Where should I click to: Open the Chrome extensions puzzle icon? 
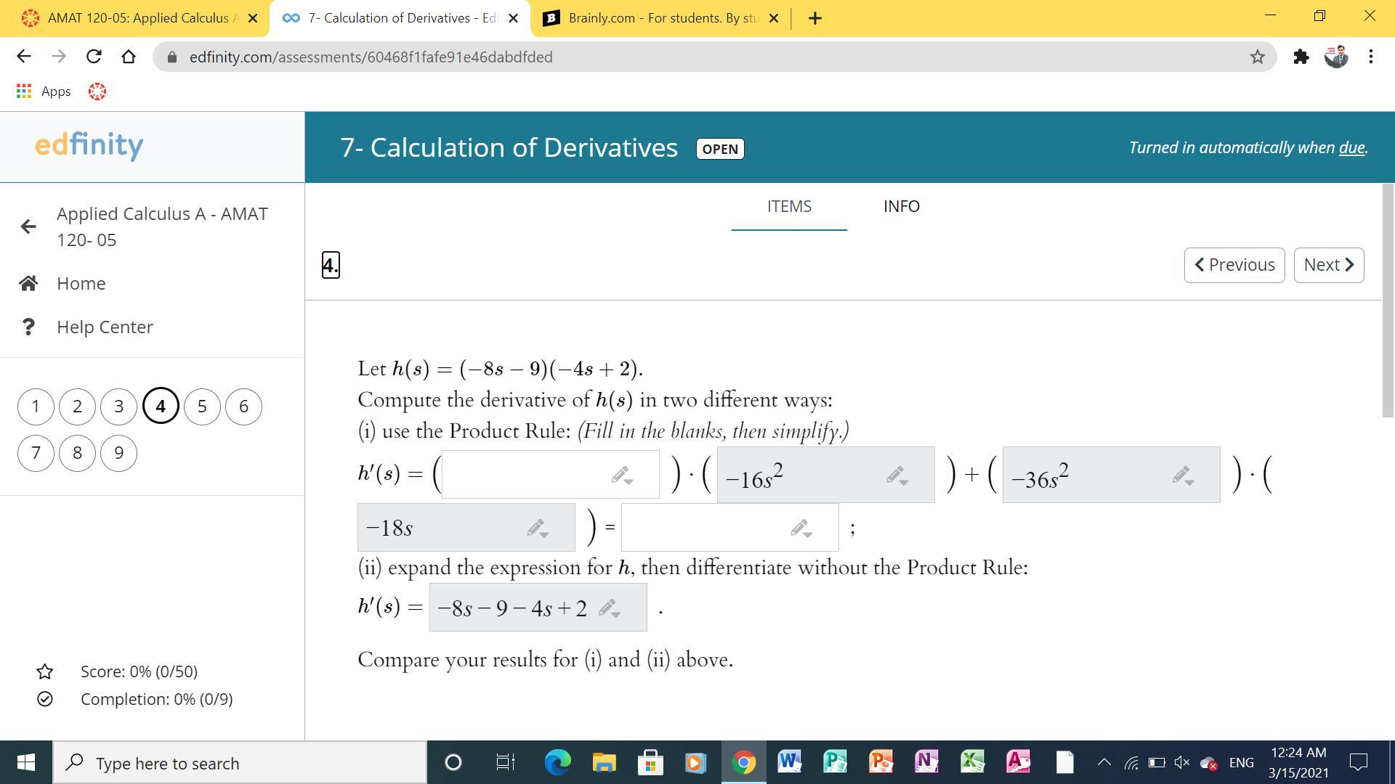1301,57
